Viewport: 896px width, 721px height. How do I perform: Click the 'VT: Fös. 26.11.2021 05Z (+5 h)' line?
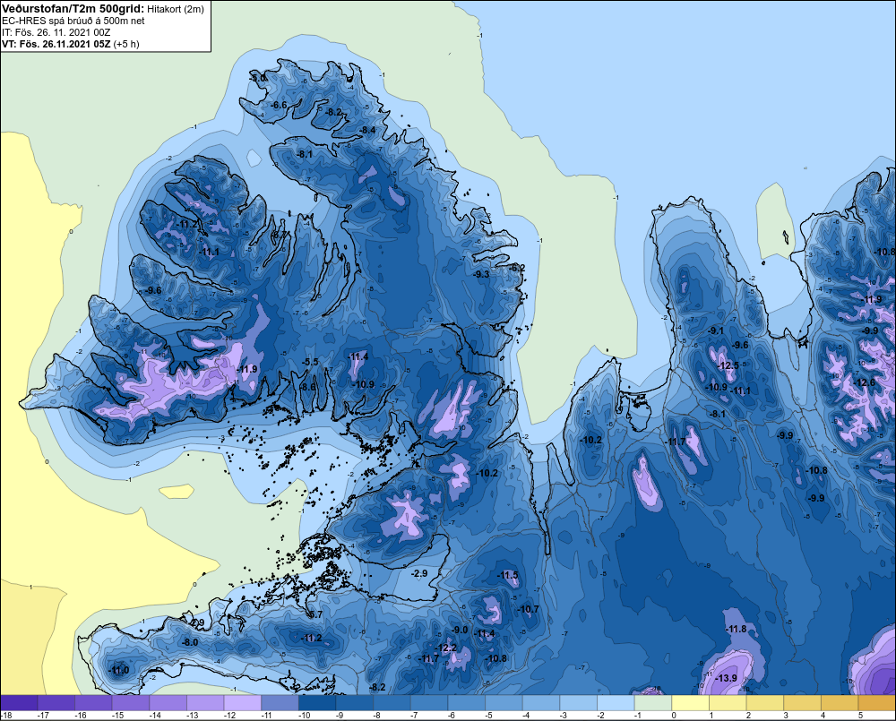(70, 44)
